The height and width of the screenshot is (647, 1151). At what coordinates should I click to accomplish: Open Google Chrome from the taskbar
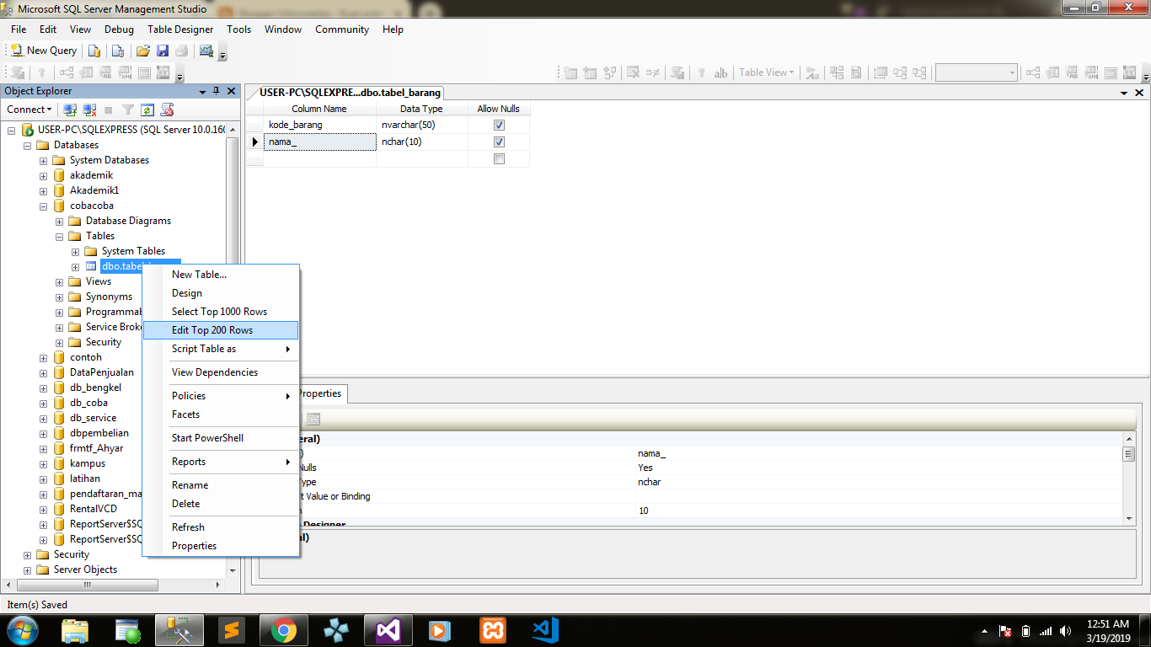point(283,630)
